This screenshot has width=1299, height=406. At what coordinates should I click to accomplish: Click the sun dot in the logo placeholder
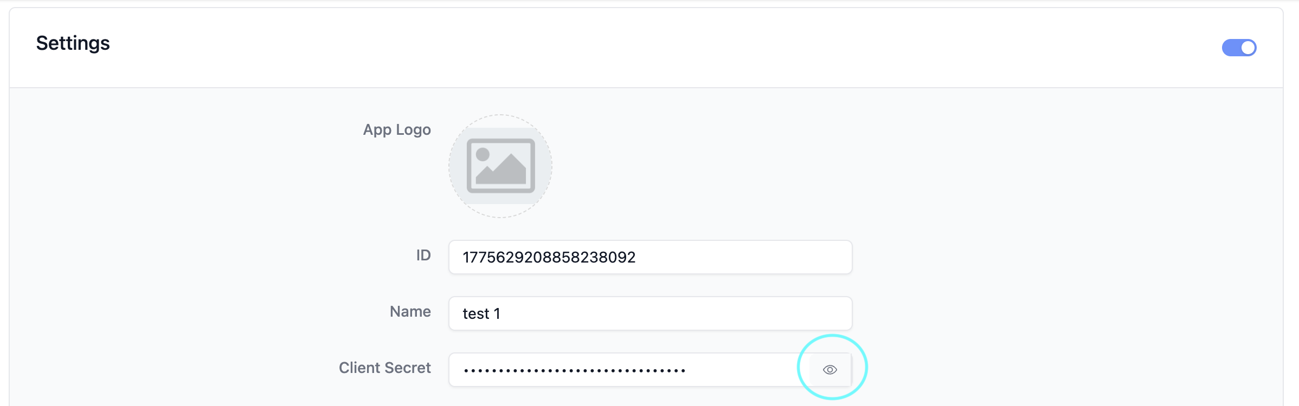click(x=483, y=154)
